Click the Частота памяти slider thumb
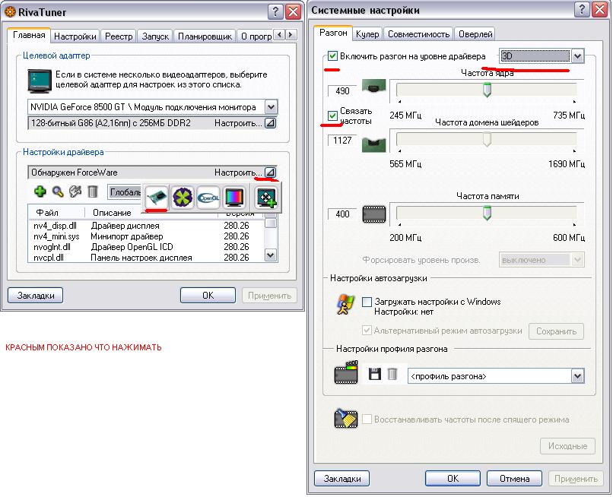This screenshot has width=613, height=497. click(487, 214)
